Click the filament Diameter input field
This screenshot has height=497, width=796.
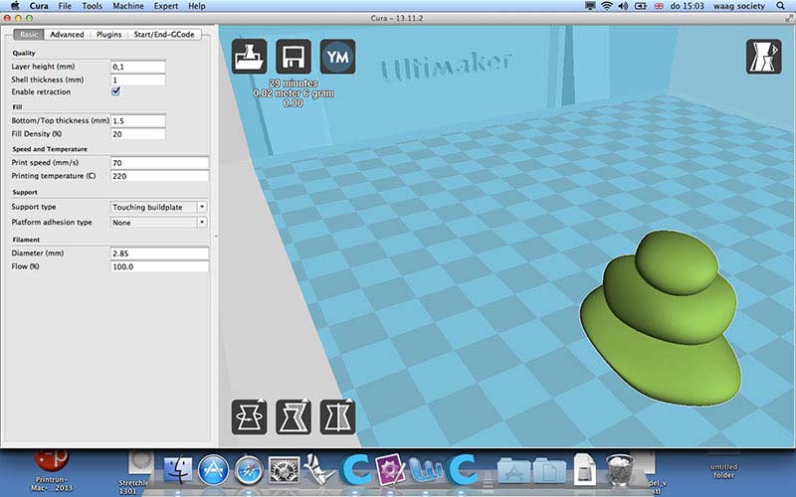159,253
